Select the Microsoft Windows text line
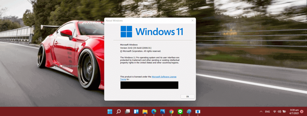307x116 pixels. pyautogui.click(x=129, y=45)
